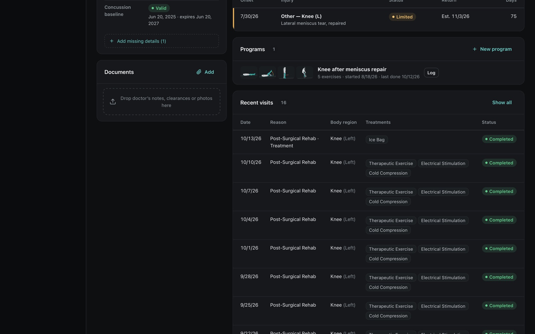Click the Ice Bag treatment tag
Image resolution: width=535 pixels, height=334 pixels.
click(x=377, y=140)
